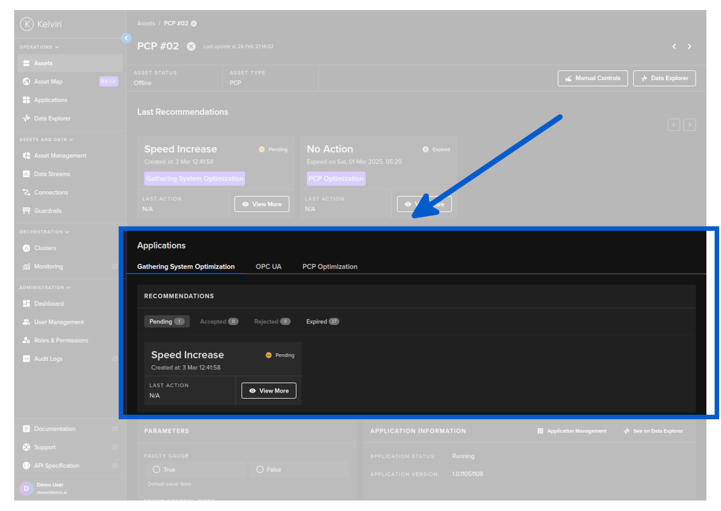Open Roles & Permissions page
Image resolution: width=721 pixels, height=511 pixels.
click(61, 340)
